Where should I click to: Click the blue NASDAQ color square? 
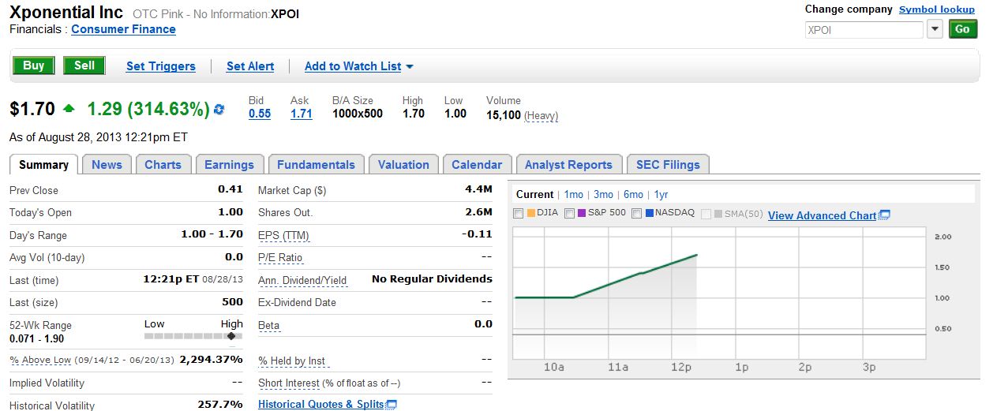click(x=650, y=213)
